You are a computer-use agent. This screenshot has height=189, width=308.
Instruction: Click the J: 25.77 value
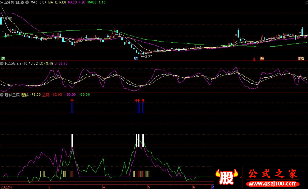(61, 64)
